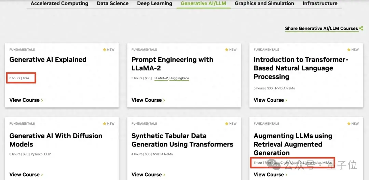Click the share icon beside Share Generative AI/LLM Courses

(361, 28)
